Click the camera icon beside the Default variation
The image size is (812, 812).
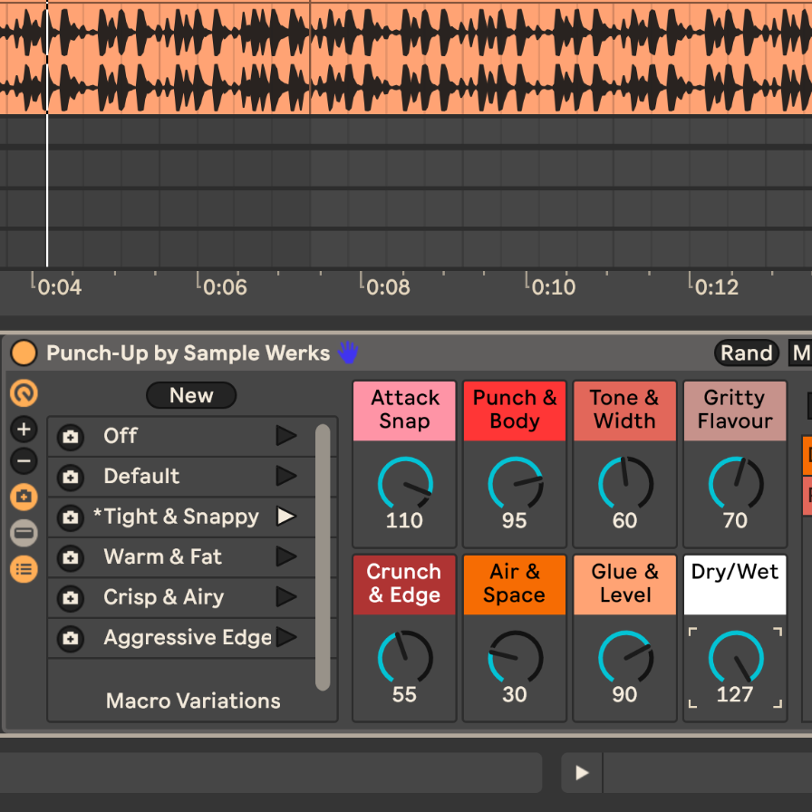[71, 477]
